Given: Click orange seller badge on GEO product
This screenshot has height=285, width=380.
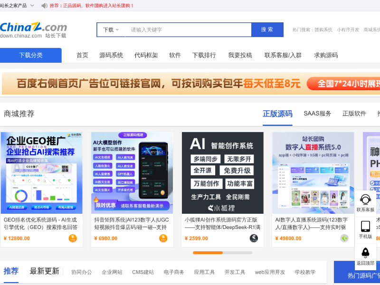Looking at the screenshot, I should pyautogui.click(x=73, y=238).
